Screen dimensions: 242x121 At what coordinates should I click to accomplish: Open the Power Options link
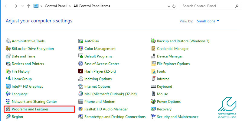pos(169,102)
